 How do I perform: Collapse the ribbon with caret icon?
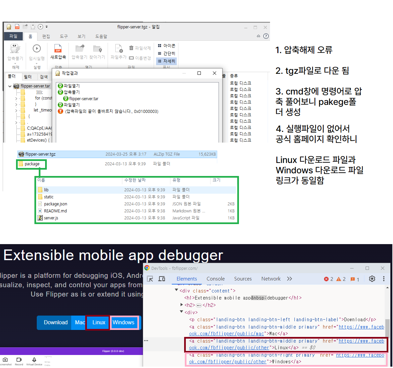pos(258,36)
